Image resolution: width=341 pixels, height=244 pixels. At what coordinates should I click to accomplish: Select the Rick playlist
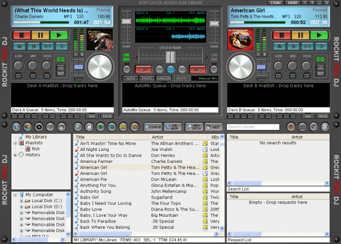[x=36, y=149]
